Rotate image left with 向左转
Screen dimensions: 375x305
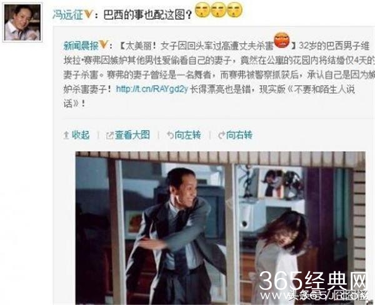point(187,135)
